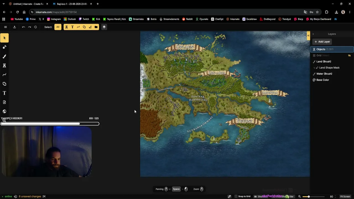Open the Inkarnate hamburger main menu
This screenshot has width=354, height=199.
[5, 27]
